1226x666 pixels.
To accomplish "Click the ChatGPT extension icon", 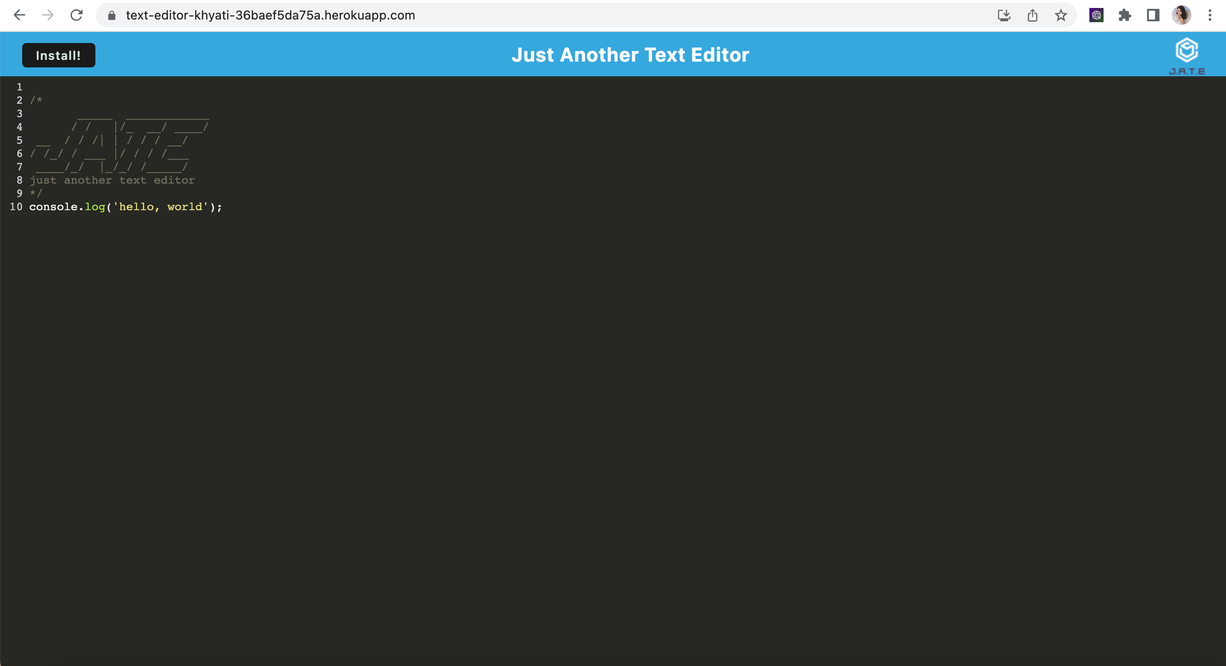I will [x=1096, y=15].
